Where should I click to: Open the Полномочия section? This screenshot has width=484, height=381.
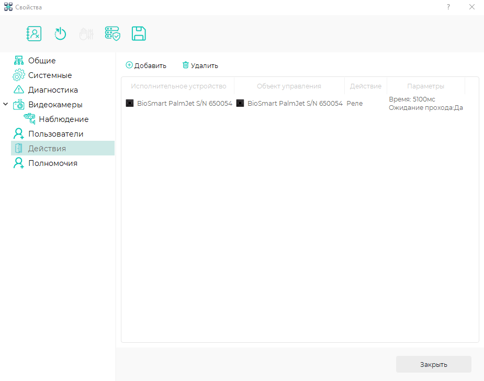(x=53, y=163)
